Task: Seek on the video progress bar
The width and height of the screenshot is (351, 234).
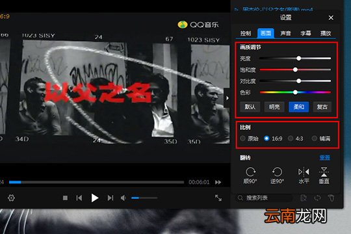Action: [x=96, y=182]
